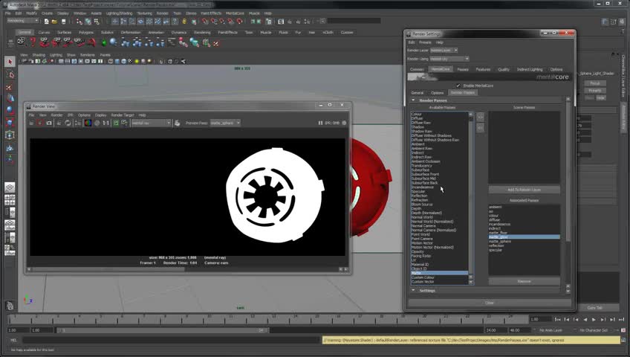Open the Presets menu in Render Settings
The width and height of the screenshot is (630, 357).
click(x=426, y=42)
